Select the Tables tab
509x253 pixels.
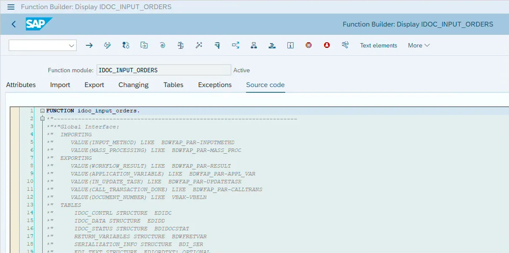click(x=173, y=85)
